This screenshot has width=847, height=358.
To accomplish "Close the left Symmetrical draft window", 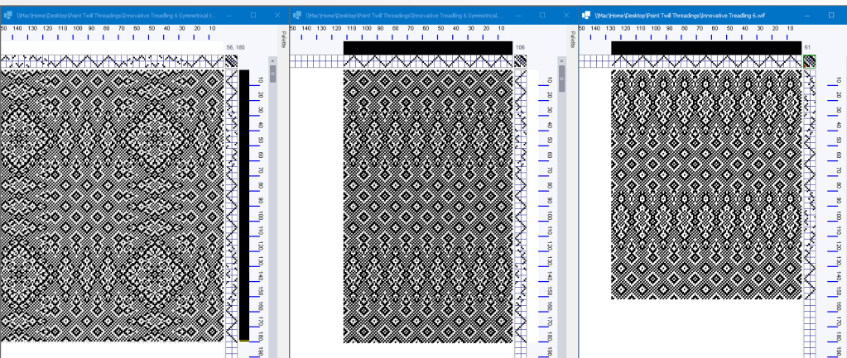I will pos(277,15).
